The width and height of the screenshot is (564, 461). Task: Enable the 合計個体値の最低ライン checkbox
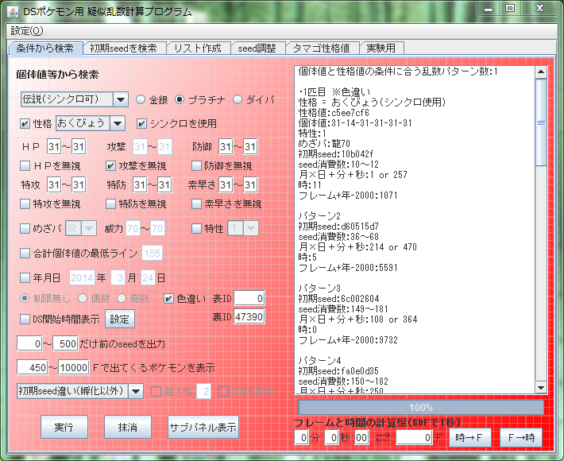click(25, 253)
